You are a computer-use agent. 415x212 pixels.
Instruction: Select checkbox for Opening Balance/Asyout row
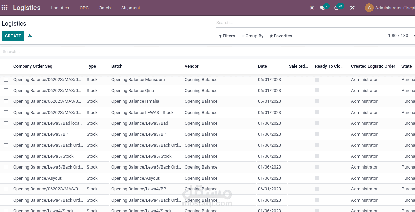click(x=6, y=178)
